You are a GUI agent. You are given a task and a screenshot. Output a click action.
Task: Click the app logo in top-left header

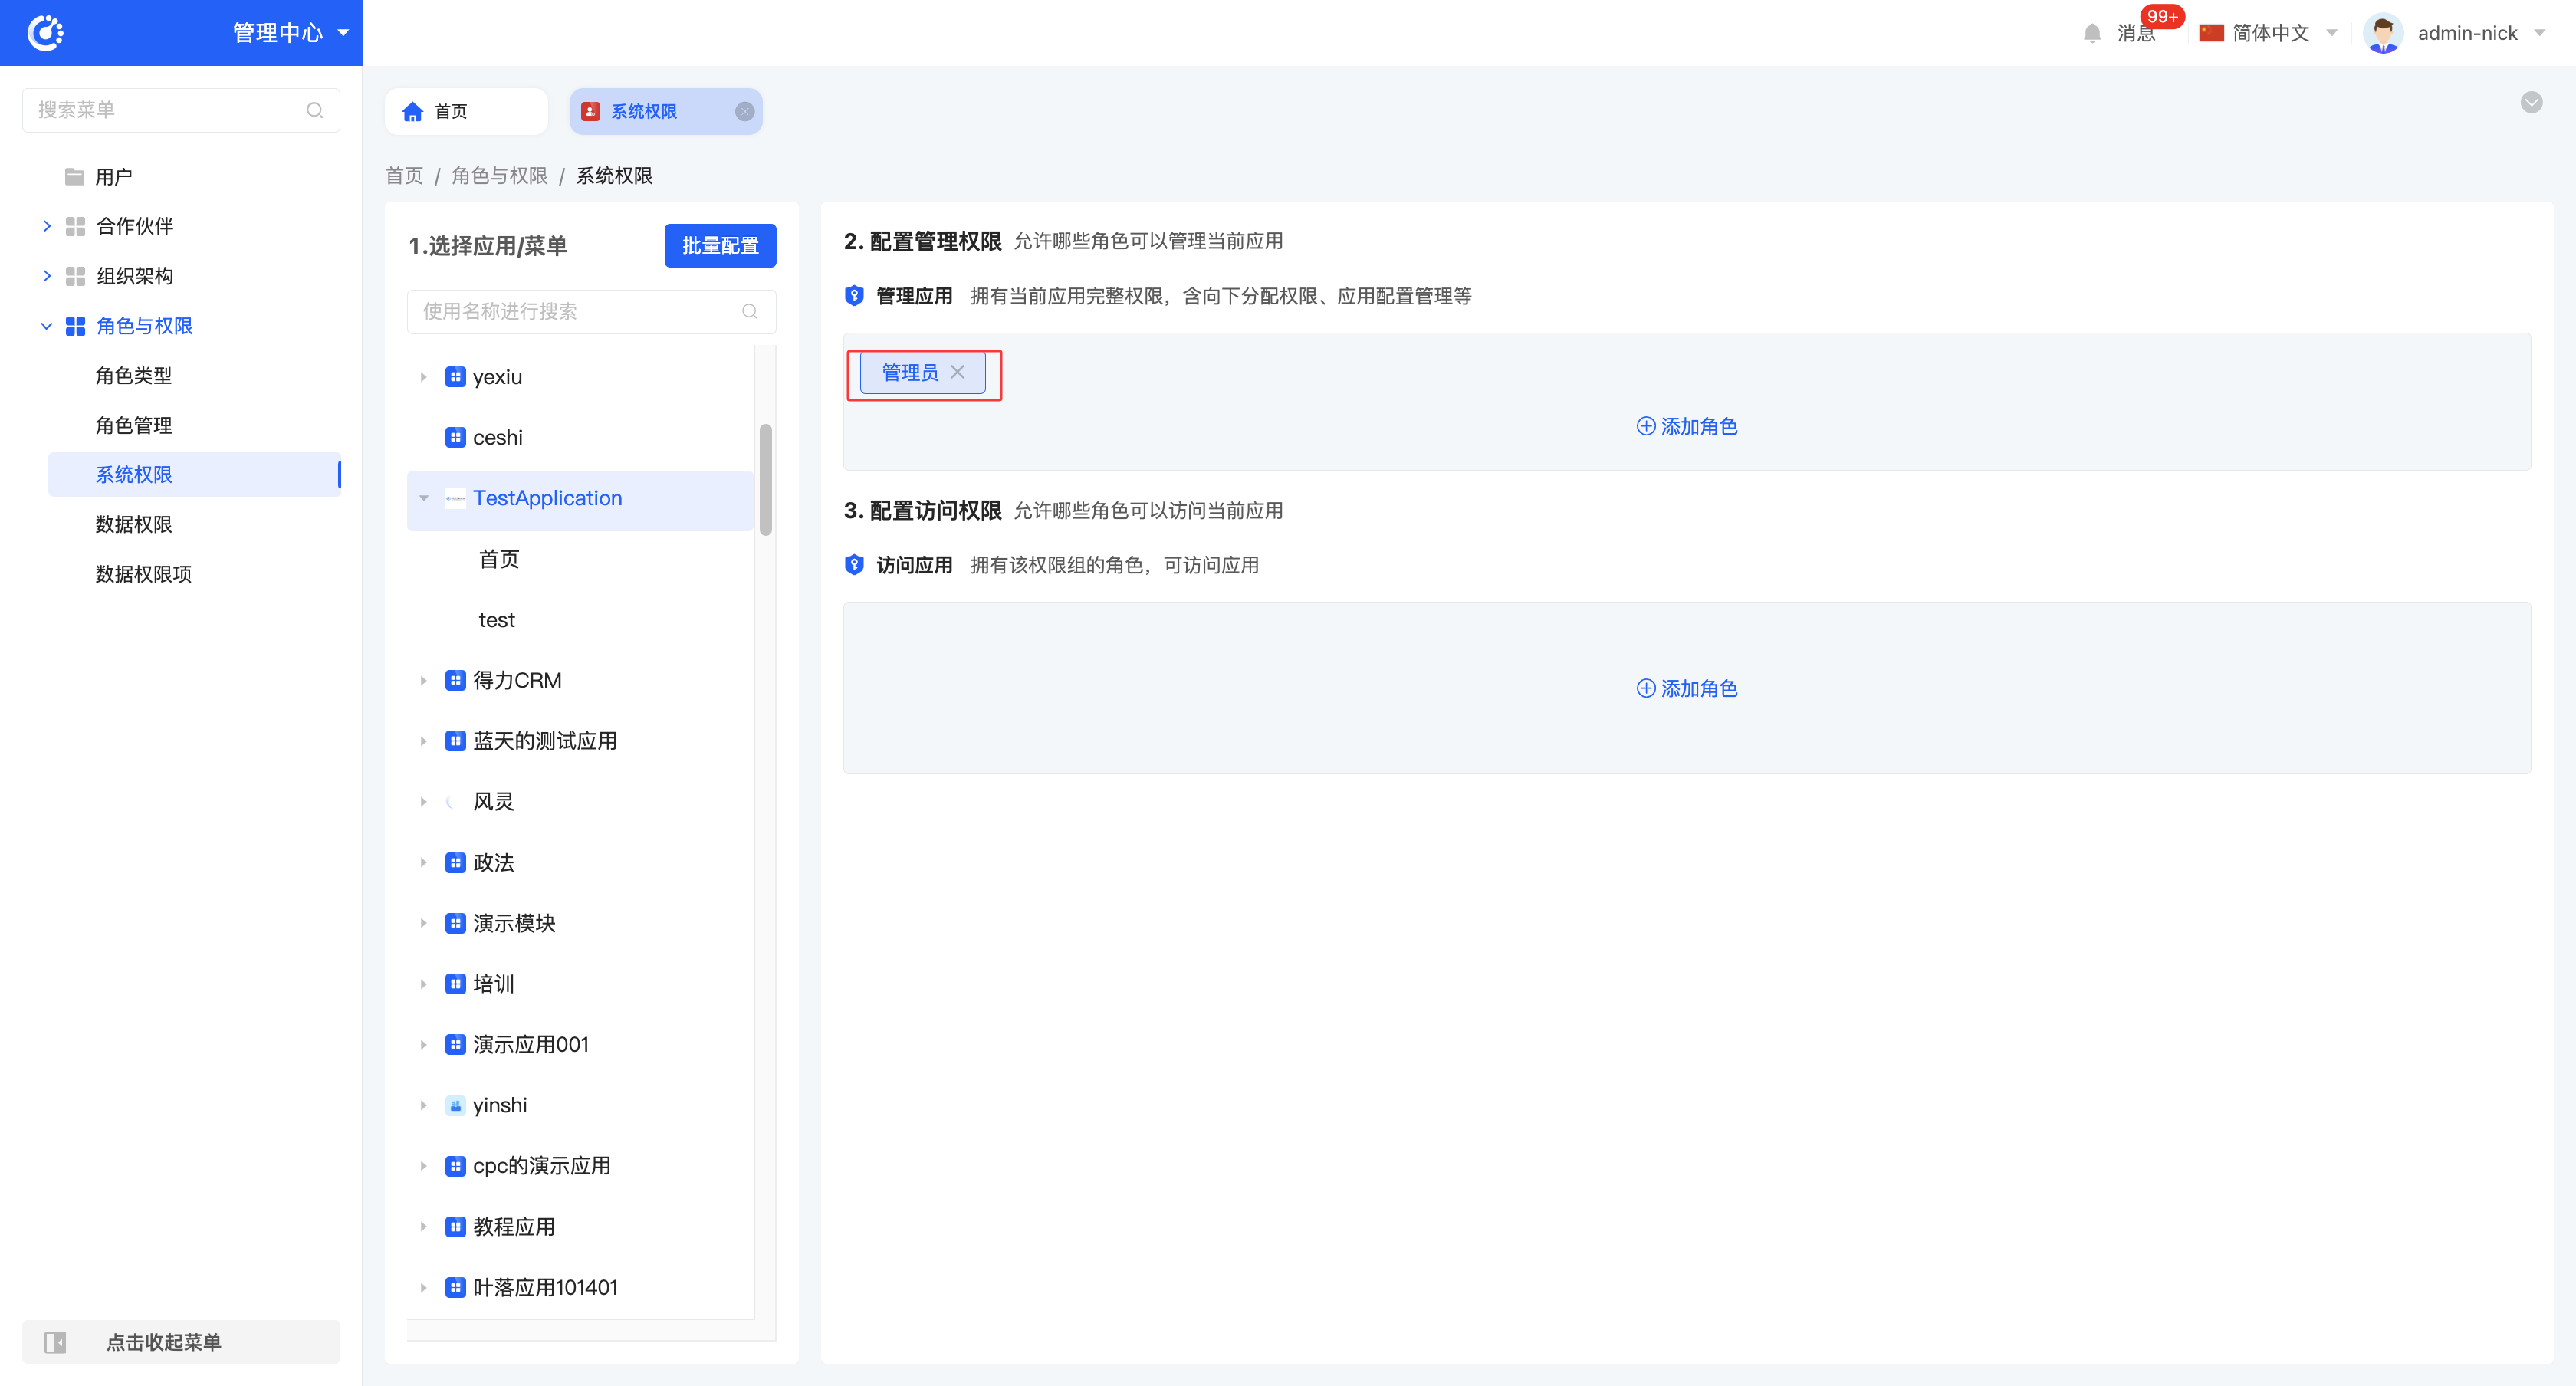coord(45,32)
